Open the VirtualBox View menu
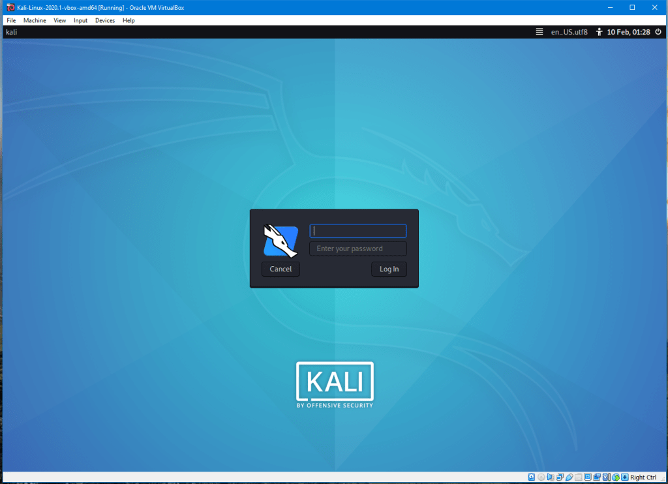Image resolution: width=668 pixels, height=484 pixels. (60, 20)
